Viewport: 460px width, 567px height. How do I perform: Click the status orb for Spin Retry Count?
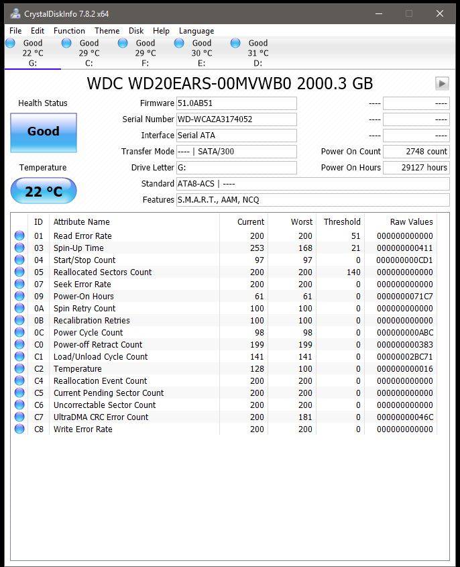coord(19,308)
